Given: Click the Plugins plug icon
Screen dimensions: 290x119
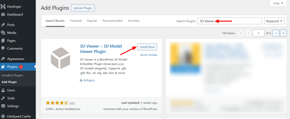Looking at the screenshot, I should click(3, 67).
